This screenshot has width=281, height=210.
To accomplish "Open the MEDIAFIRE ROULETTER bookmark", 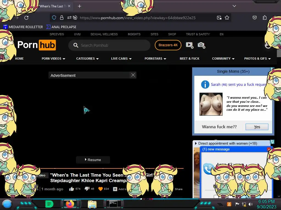I will tap(23, 27).
